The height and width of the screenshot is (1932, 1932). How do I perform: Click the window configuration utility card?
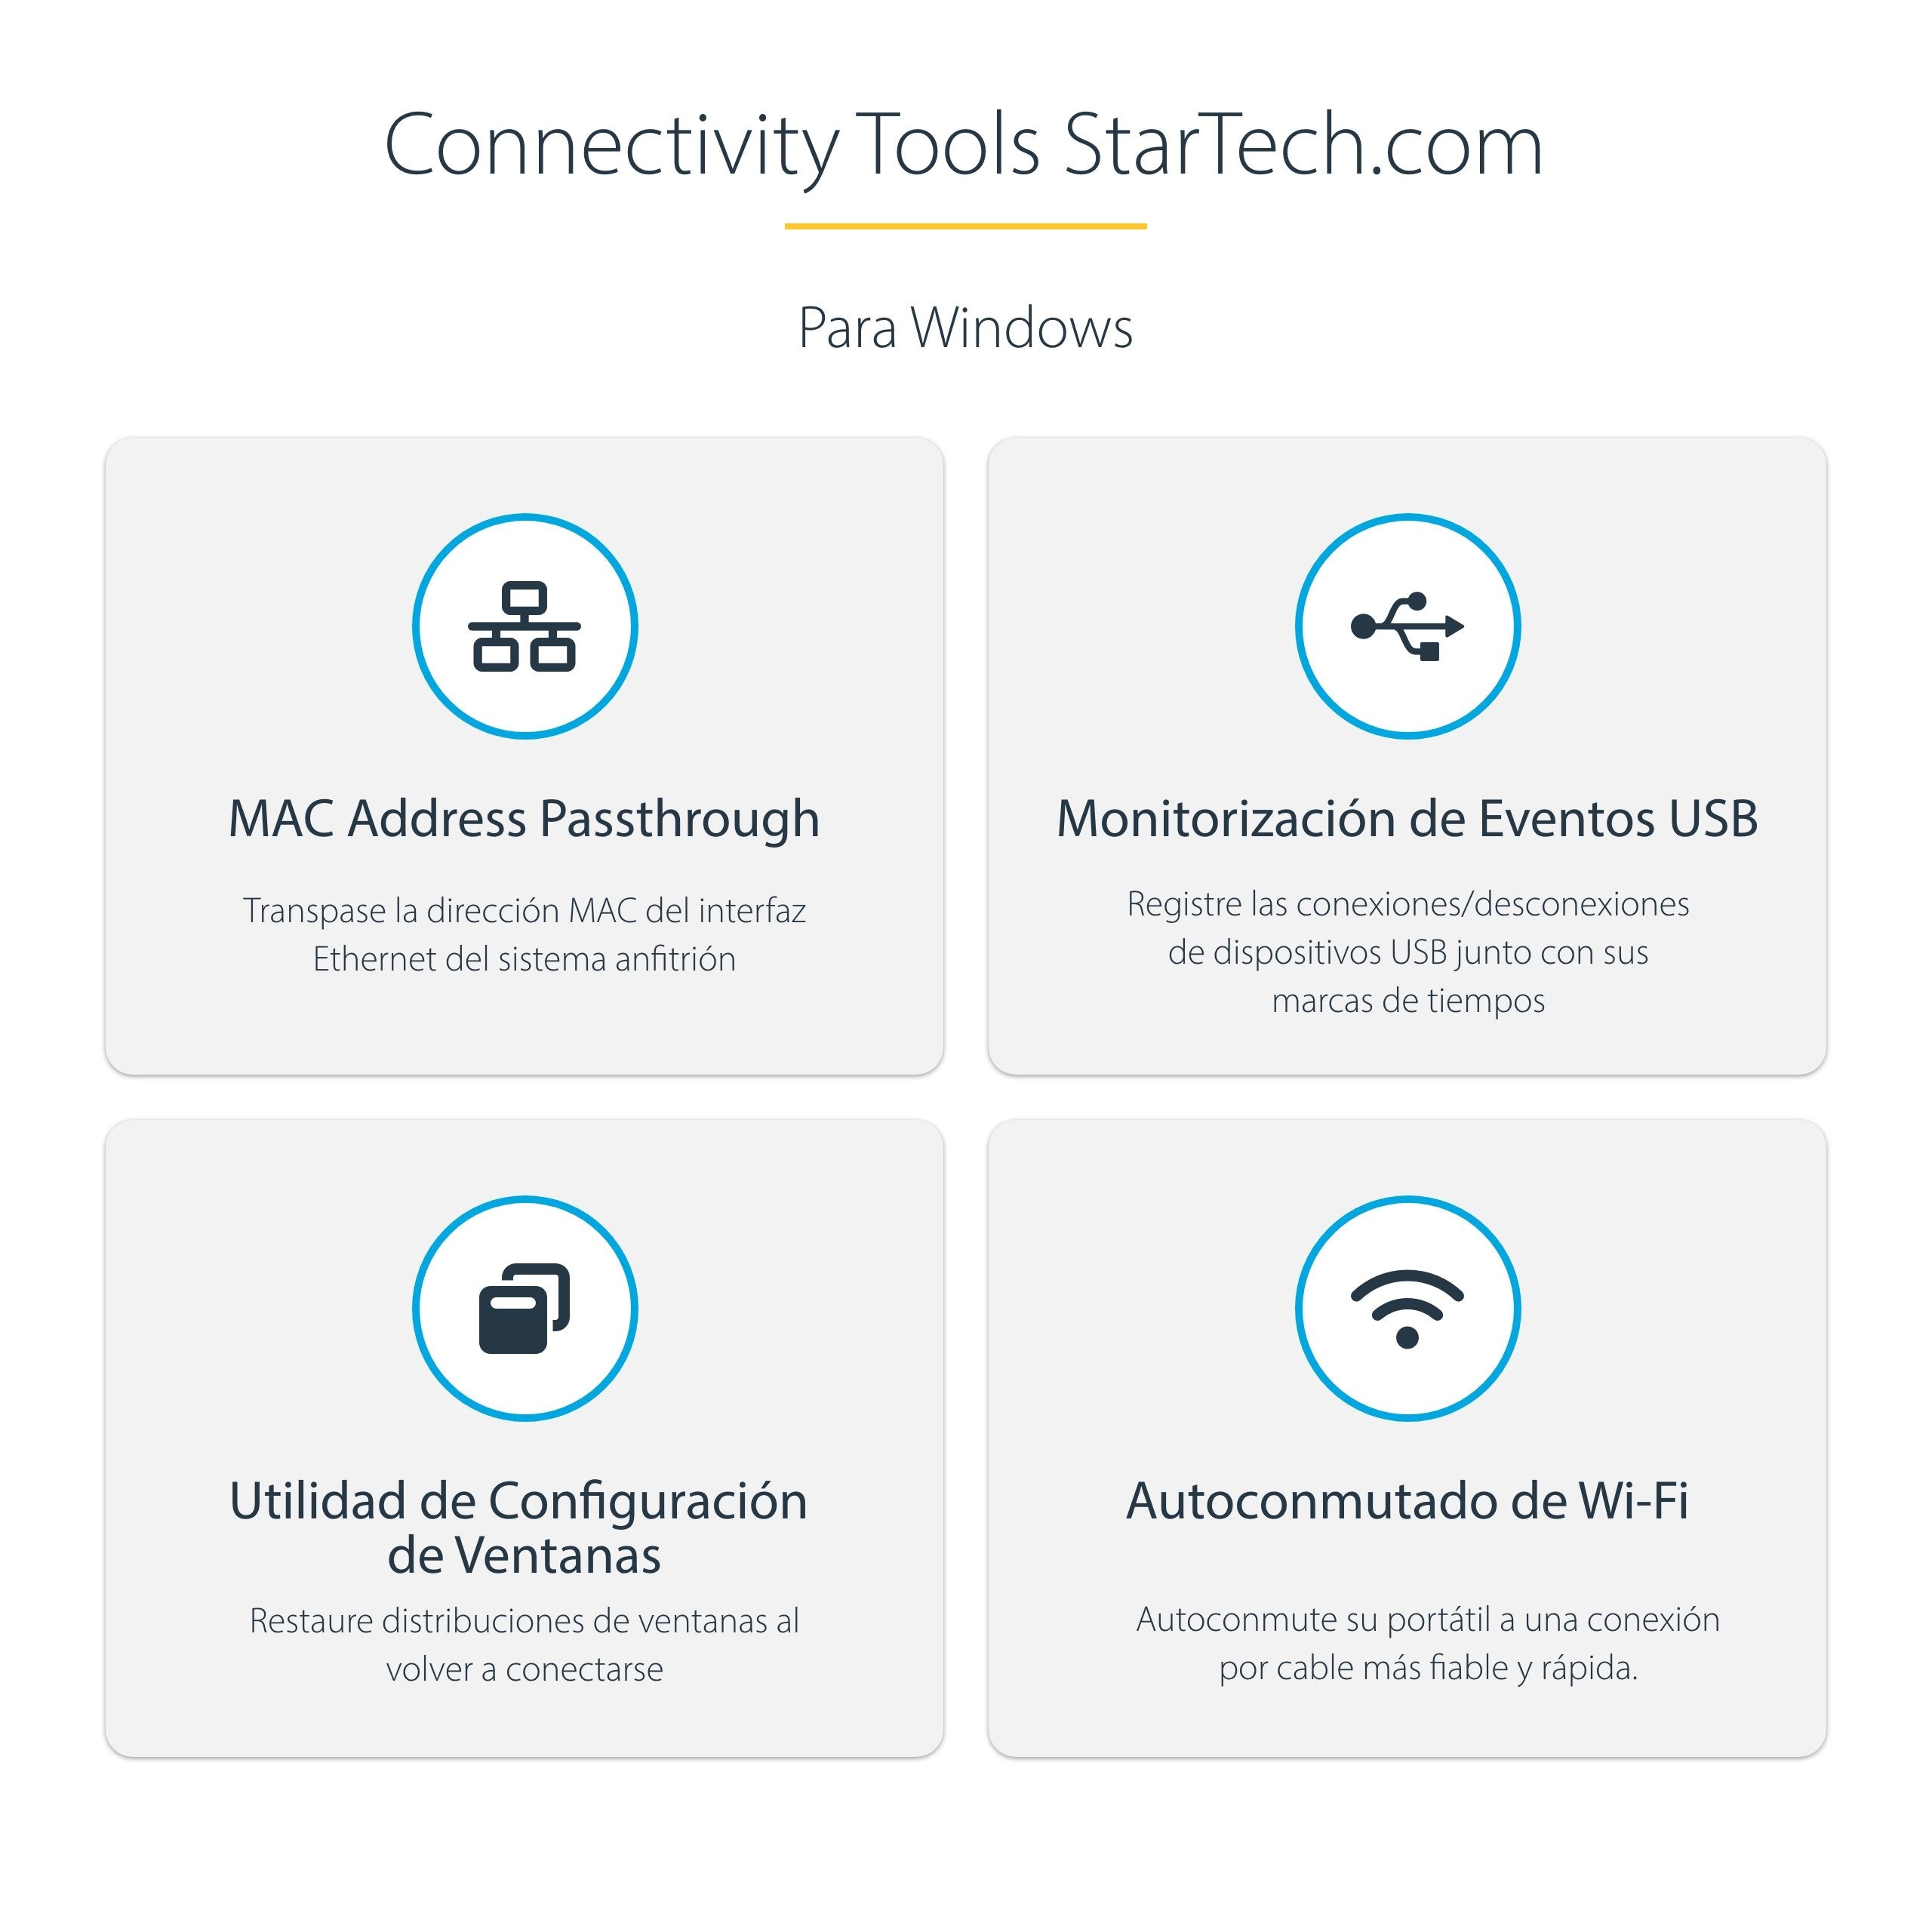(x=524, y=1437)
